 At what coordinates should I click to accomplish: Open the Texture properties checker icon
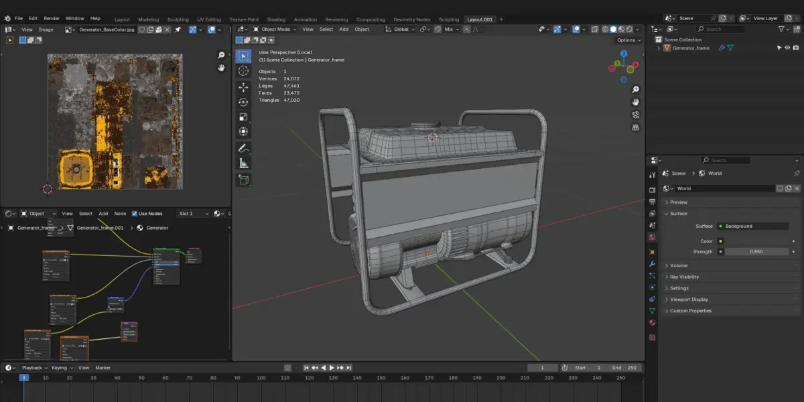(653, 337)
